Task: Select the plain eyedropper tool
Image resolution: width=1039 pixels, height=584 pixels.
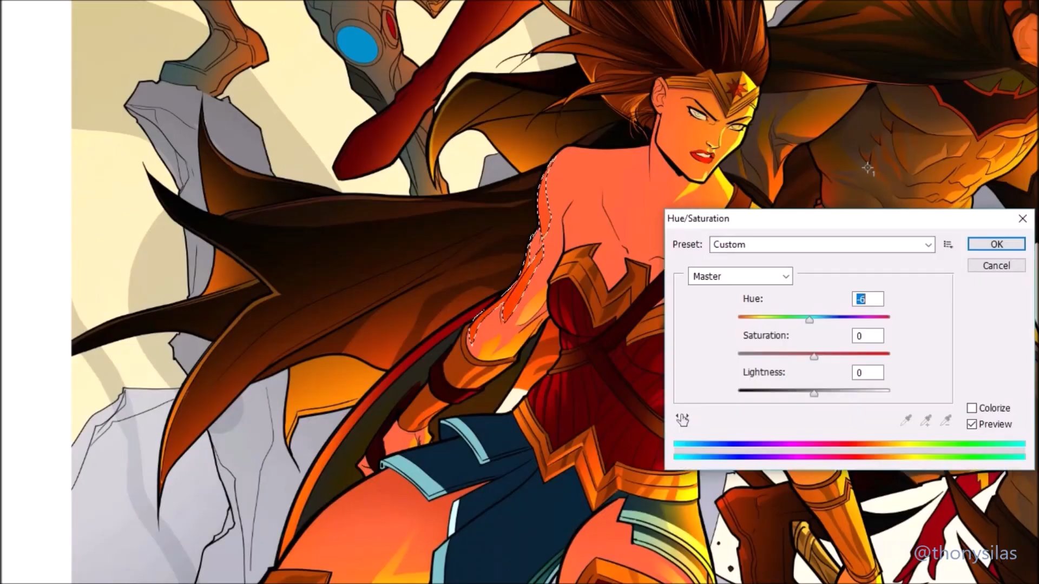Action: 905,420
